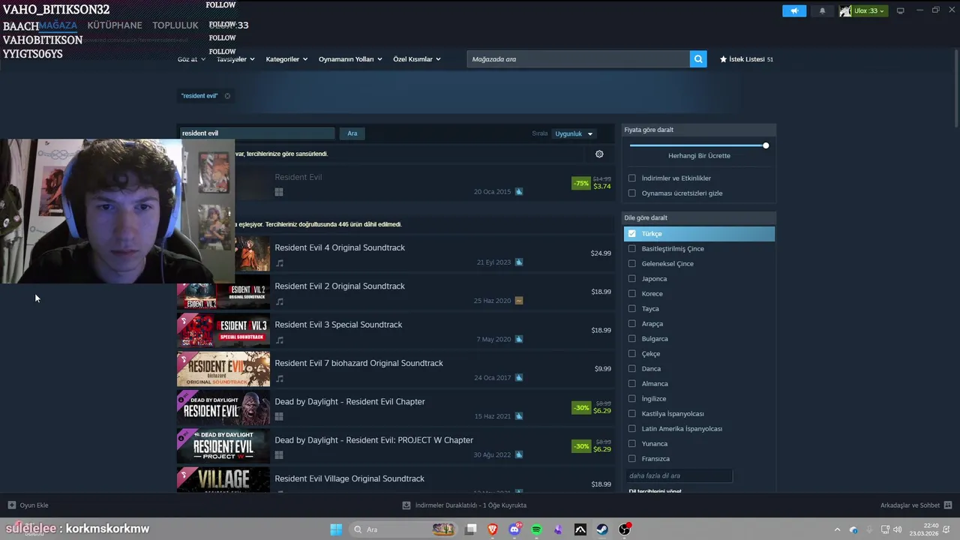960x540 pixels.
Task: Open Brave browser from taskbar
Action: coord(493,529)
